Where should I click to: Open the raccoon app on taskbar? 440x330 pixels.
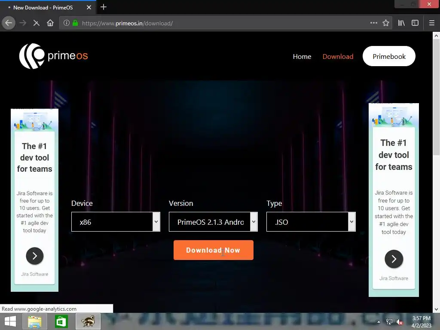(x=88, y=321)
